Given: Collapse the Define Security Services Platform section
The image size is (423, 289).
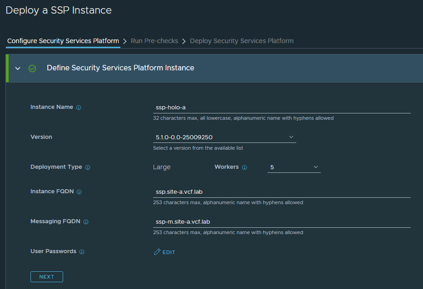Looking at the screenshot, I should [x=18, y=69].
